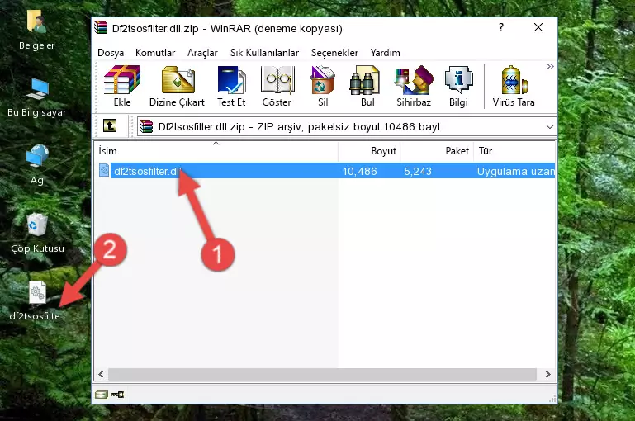Select Bu Bilgisayar desktop icon
The image size is (635, 421).
click(x=37, y=97)
